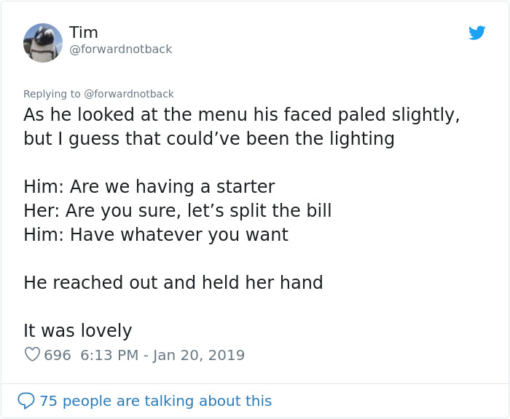Click the Twitter bird logo
This screenshot has height=419, width=510.
(x=477, y=33)
